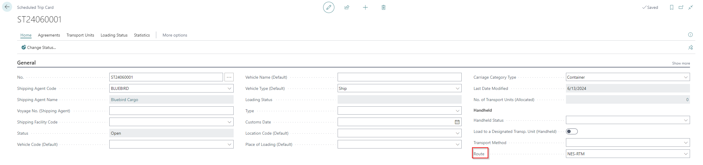Image resolution: width=703 pixels, height=165 pixels.
Task: Click the trash delete icon
Action: [x=383, y=7]
